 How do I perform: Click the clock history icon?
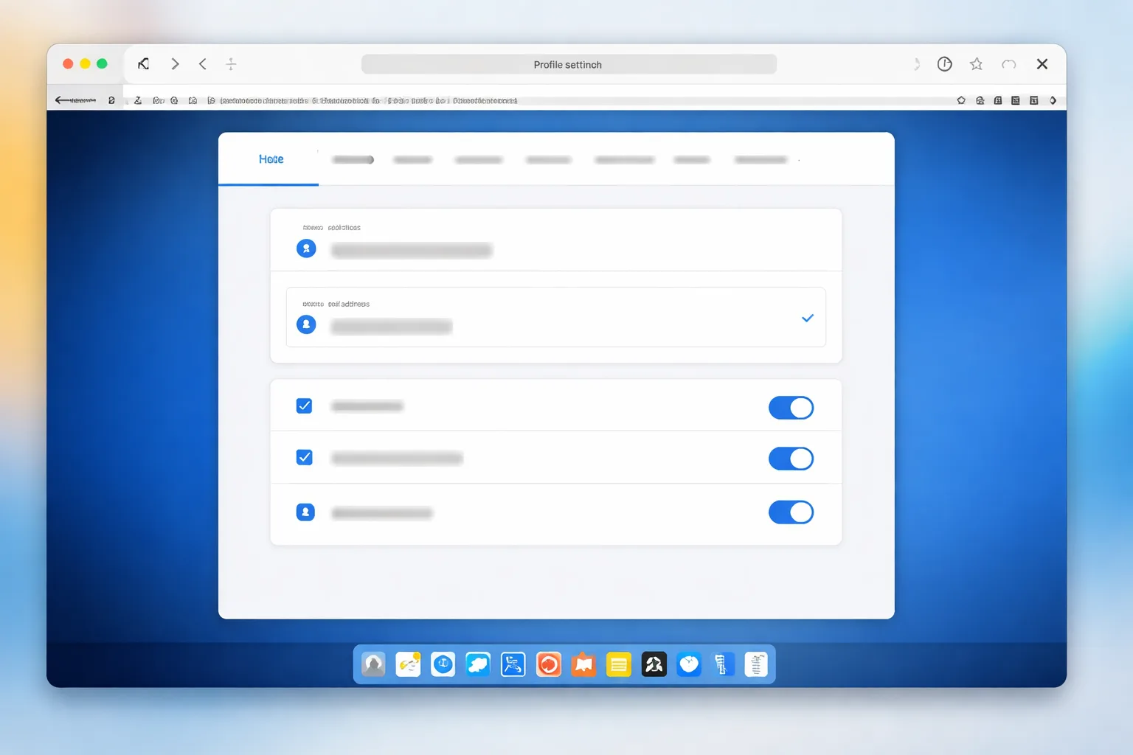(x=944, y=64)
